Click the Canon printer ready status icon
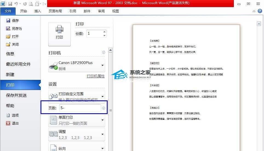This screenshot has height=151, width=264. point(54,66)
